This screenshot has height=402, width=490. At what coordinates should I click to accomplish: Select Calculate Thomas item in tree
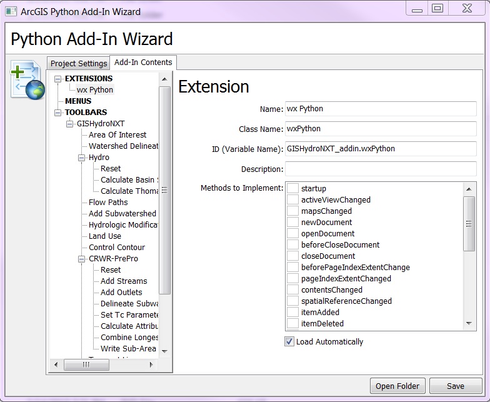click(129, 191)
